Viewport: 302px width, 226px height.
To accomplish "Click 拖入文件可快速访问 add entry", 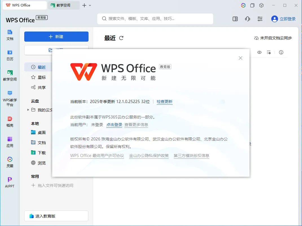I will (x=52, y=185).
